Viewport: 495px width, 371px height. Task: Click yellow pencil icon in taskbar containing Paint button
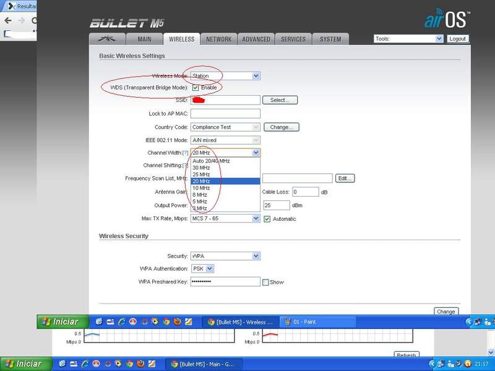(x=189, y=322)
